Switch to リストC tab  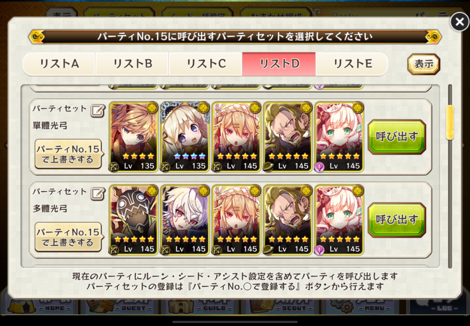point(206,64)
